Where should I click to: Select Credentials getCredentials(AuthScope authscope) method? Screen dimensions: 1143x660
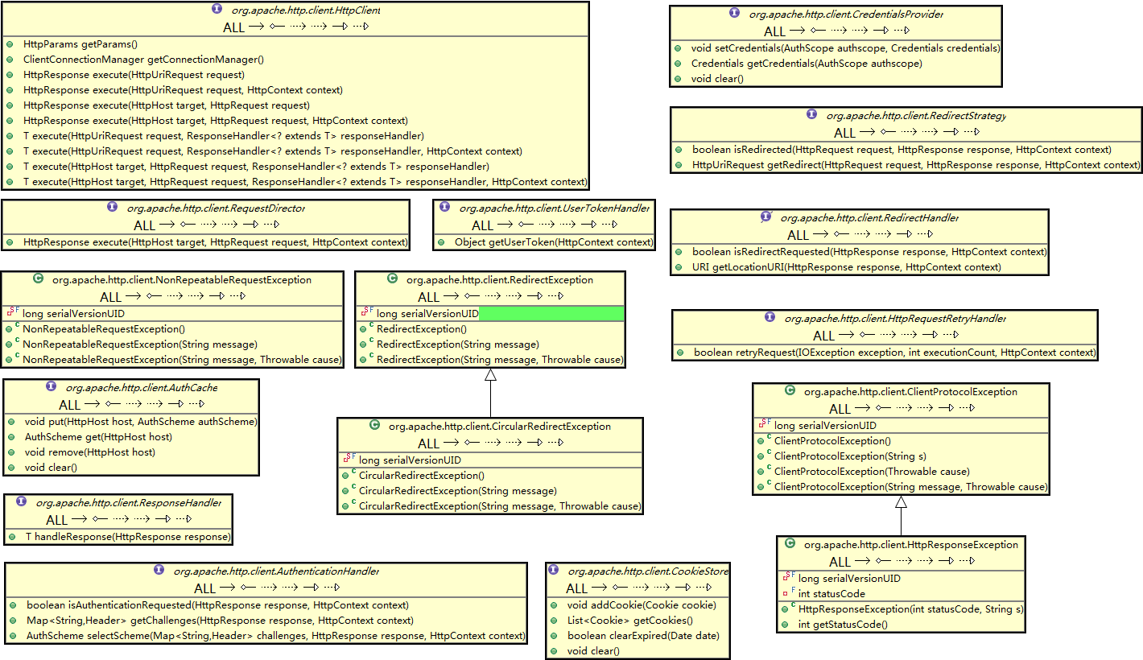807,64
